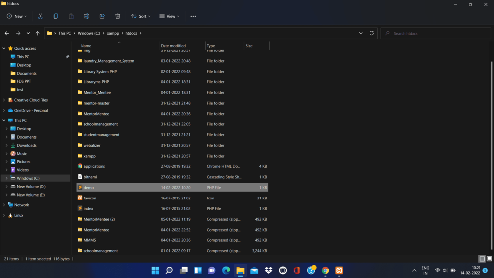Open taskbar Search magnifier

click(x=169, y=271)
